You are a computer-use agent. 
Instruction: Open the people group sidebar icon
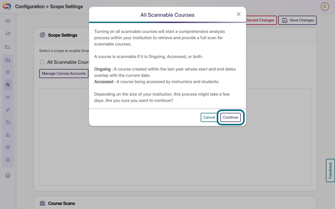click(x=8, y=97)
